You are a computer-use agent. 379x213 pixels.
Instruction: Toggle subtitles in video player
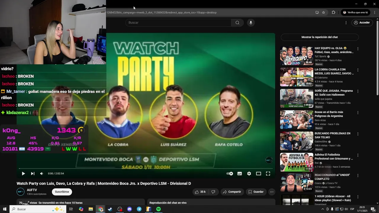(x=240, y=174)
